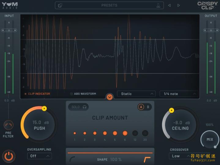
Task: Go to the next preset arrow
Action: (179, 5)
